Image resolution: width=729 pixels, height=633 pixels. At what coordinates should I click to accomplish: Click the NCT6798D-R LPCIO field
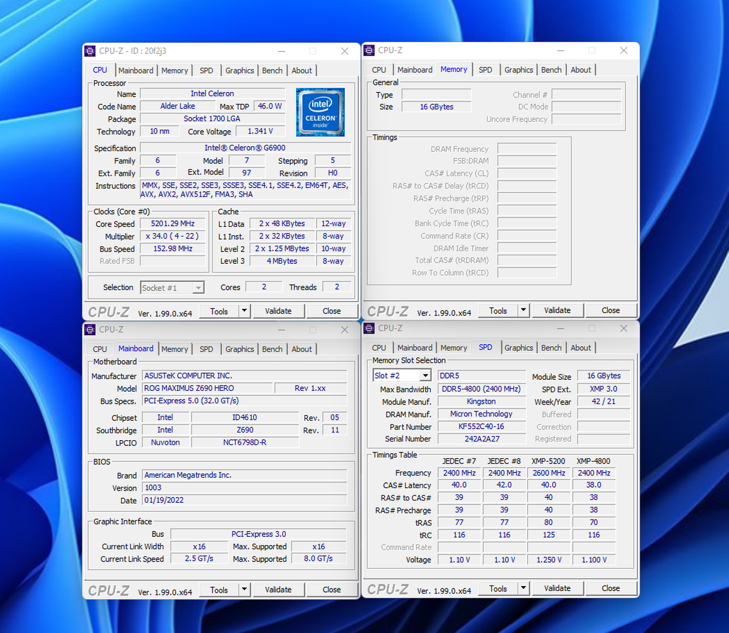245,443
